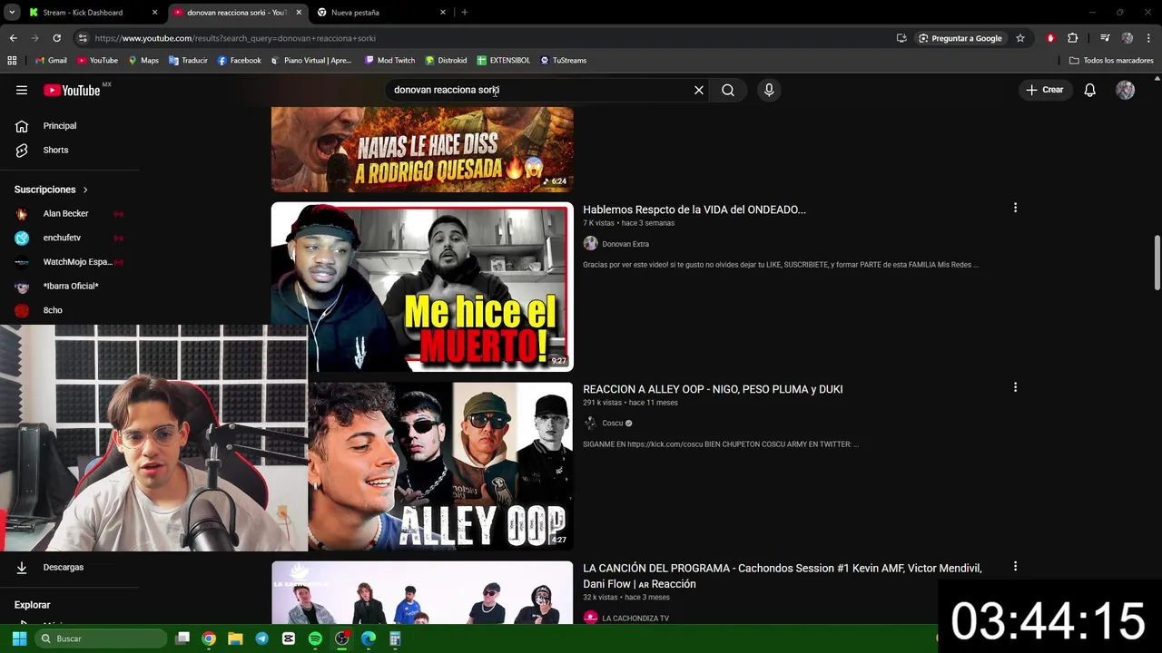Bookmark this page with the star
Screen dimensions: 1162x653
[1020, 38]
